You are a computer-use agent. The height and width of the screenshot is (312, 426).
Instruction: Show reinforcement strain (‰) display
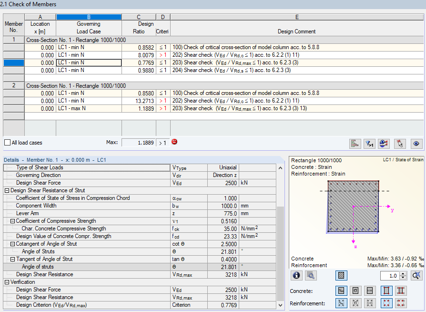pos(341,303)
